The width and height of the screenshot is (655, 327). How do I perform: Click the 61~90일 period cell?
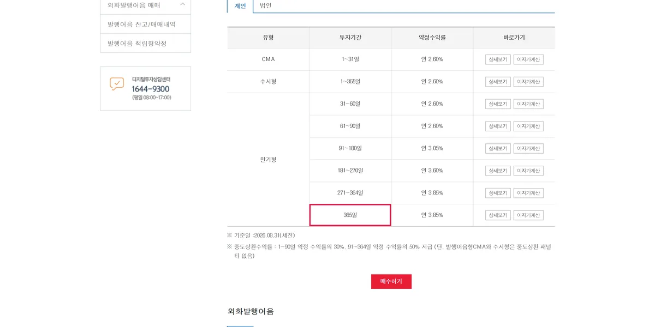[350, 126]
